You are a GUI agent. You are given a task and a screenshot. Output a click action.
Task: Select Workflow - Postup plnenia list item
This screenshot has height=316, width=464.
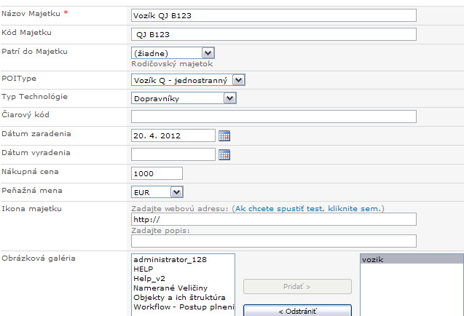tap(183, 307)
